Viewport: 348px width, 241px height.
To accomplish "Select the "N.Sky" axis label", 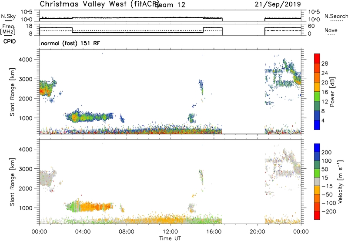I will point(8,16).
